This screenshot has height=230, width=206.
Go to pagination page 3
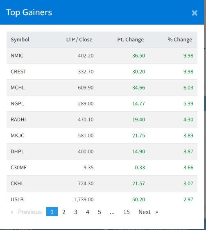coord(76,212)
